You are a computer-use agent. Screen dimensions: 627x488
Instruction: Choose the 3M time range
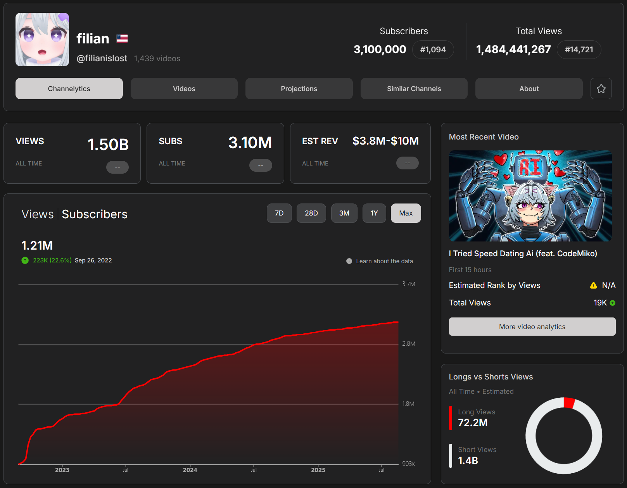pyautogui.click(x=344, y=213)
